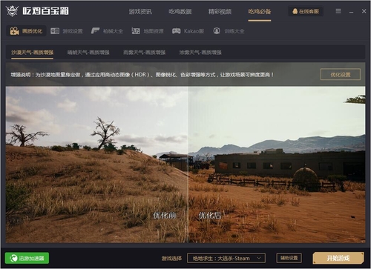Click the 吃鸡百宝箱 logo icon
The width and height of the screenshot is (371, 269).
pos(12,11)
